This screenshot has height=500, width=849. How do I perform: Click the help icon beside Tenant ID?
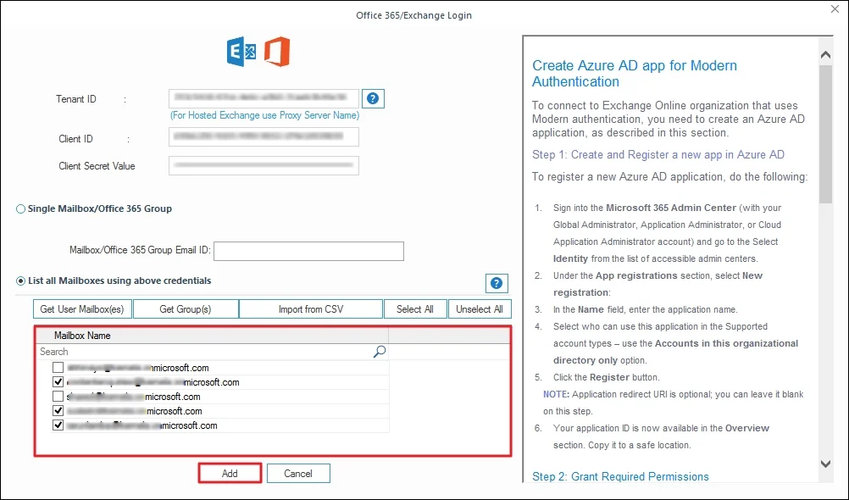tap(373, 98)
